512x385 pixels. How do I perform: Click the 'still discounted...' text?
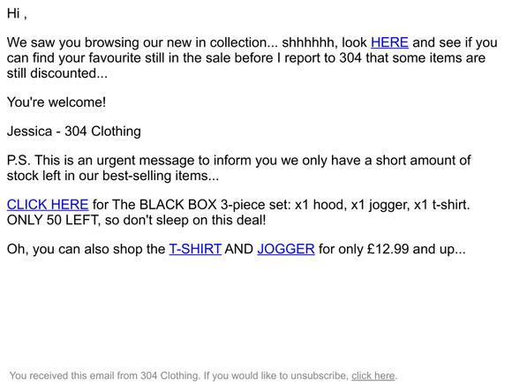point(57,73)
